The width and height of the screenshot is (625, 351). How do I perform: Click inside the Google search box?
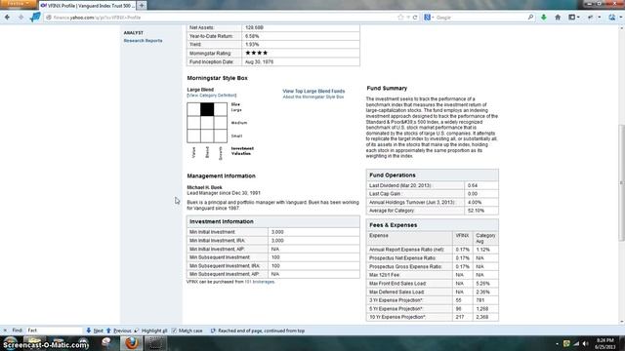(x=480, y=18)
